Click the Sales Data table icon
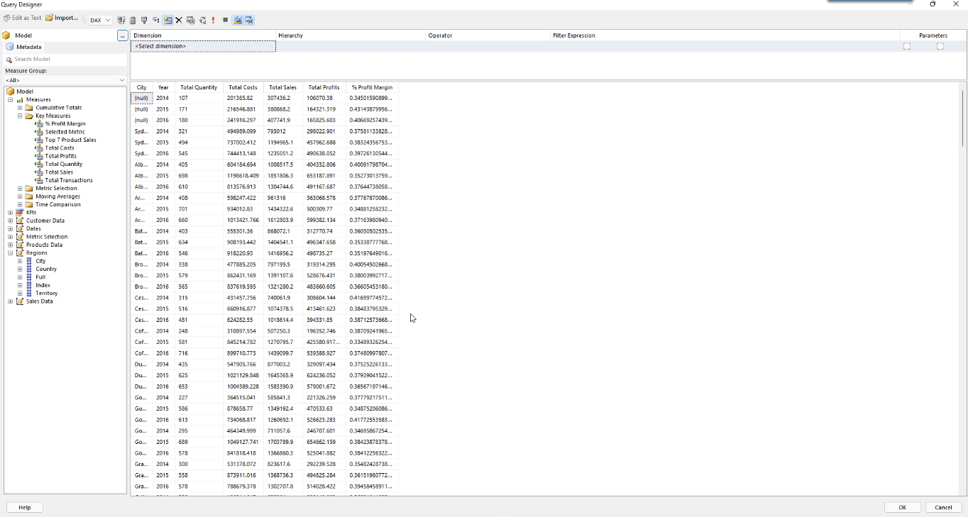This screenshot has width=968, height=517. 20,301
